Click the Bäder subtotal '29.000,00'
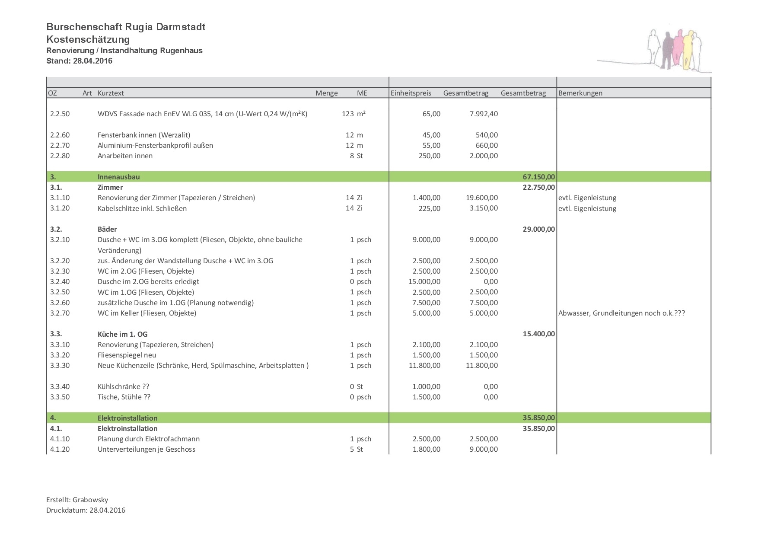 tap(538, 230)
